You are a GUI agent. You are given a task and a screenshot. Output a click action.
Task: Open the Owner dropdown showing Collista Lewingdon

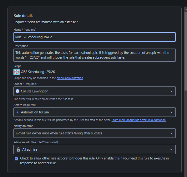click(94, 91)
